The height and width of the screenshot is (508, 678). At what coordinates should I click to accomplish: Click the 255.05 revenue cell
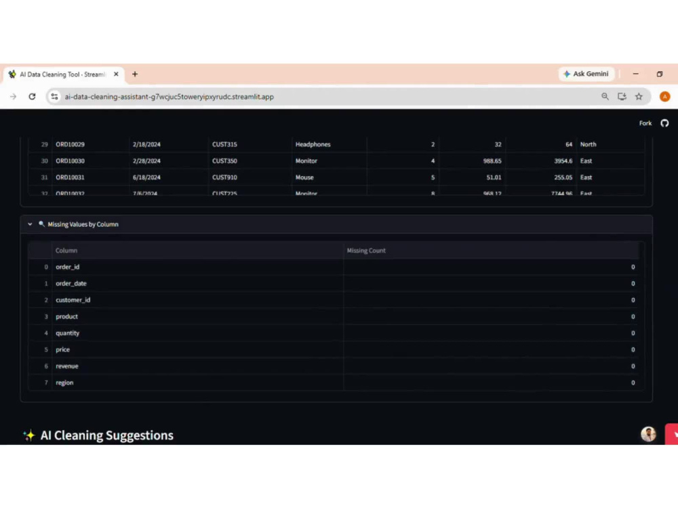(x=541, y=177)
